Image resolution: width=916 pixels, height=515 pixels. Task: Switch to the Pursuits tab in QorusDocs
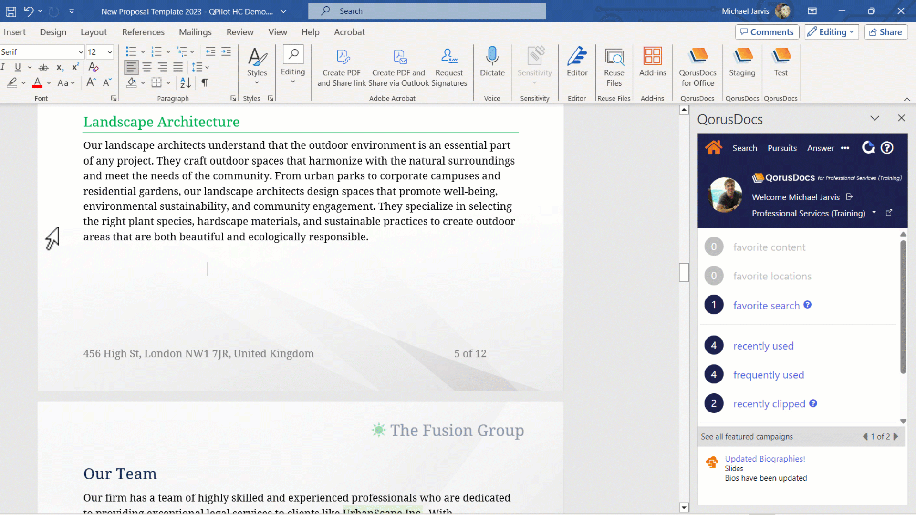[782, 148]
